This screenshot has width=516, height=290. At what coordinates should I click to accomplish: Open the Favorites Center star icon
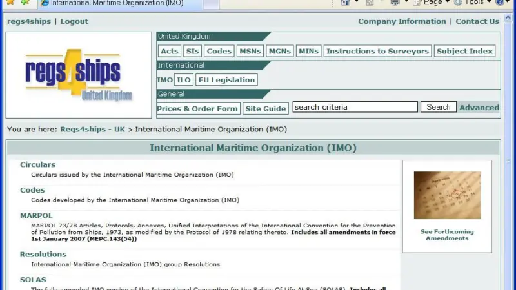tap(10, 2)
